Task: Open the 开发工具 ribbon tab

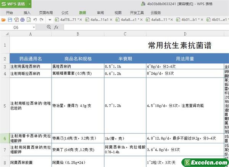Action: pos(137,13)
